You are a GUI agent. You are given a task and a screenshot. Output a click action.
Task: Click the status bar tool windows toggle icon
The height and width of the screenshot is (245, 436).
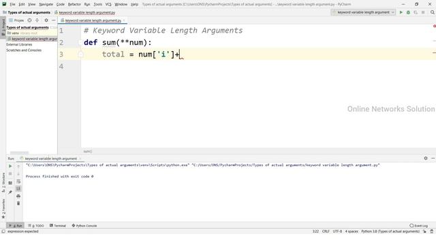point(3,231)
